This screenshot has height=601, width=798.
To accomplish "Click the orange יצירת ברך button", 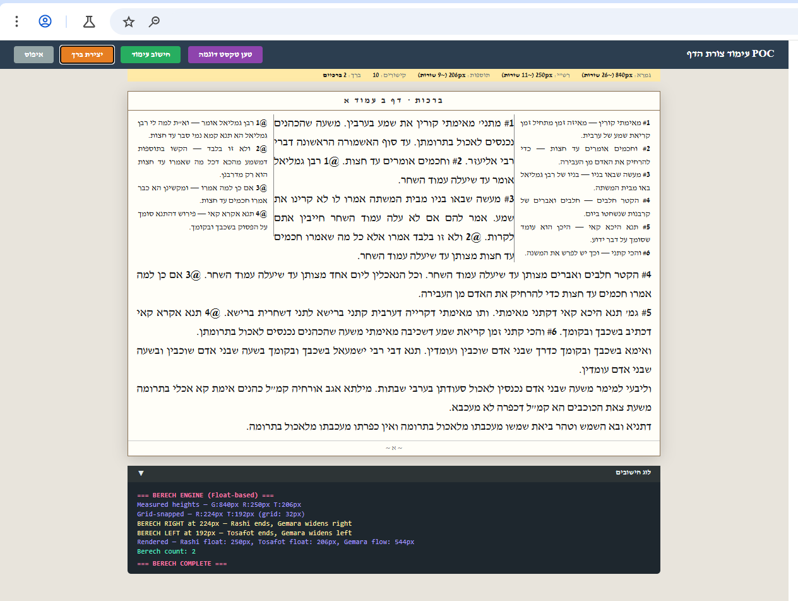I will (x=87, y=55).
